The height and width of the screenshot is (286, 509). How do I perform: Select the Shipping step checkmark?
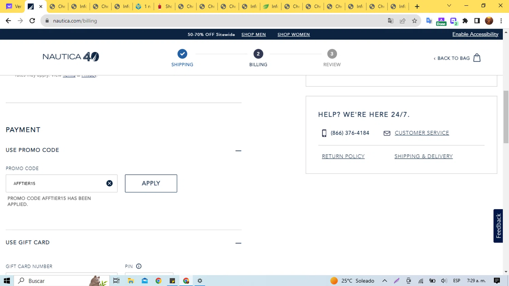(182, 54)
